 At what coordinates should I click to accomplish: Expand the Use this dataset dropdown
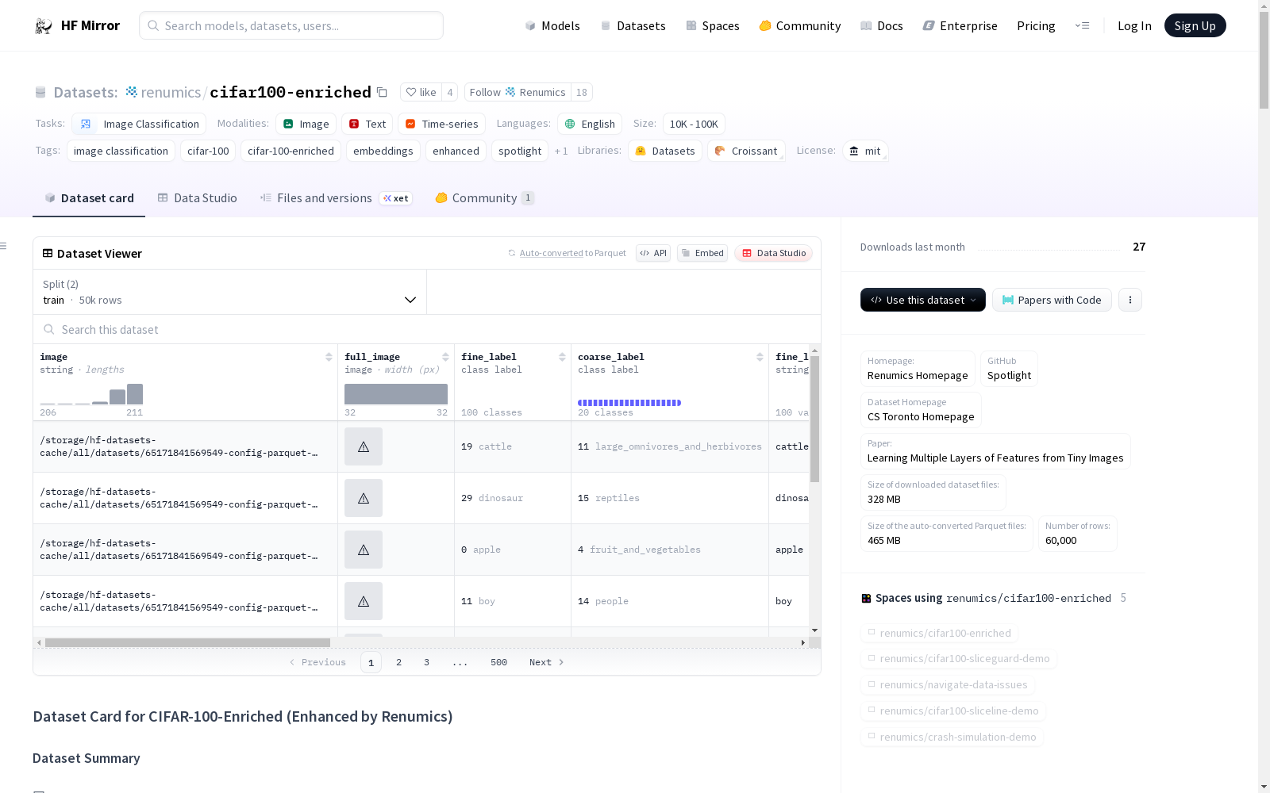point(923,300)
